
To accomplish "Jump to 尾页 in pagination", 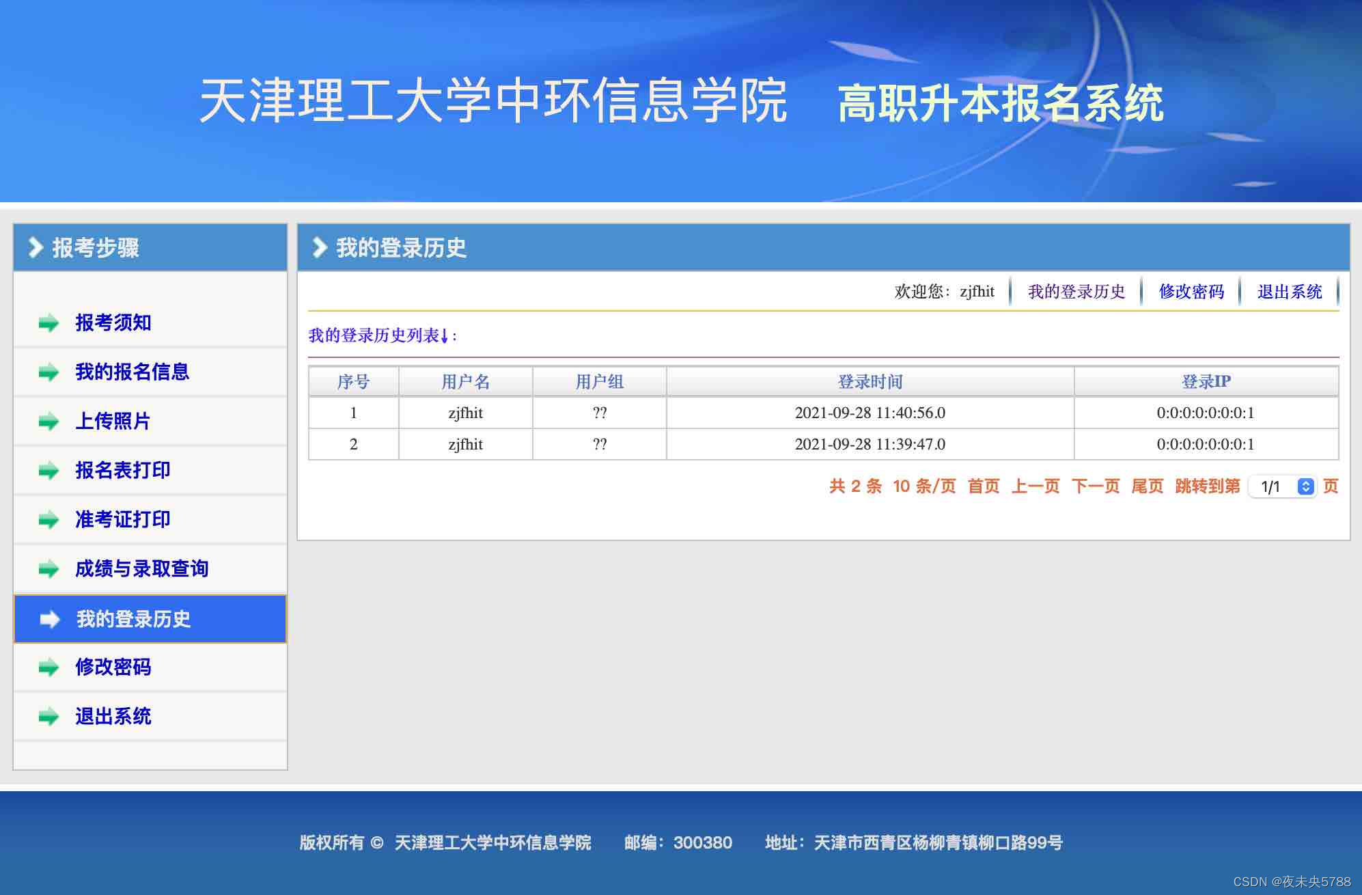I will click(1148, 486).
